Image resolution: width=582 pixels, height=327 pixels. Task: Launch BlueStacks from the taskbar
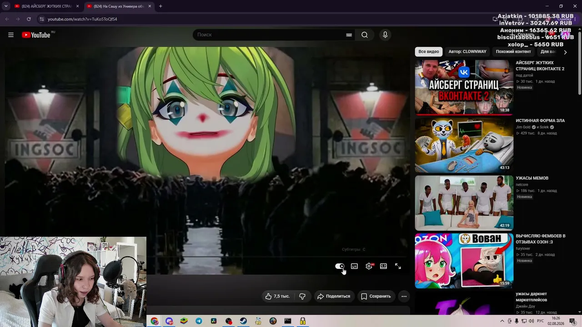point(184,321)
